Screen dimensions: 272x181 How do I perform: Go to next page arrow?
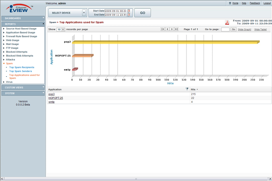[x=172, y=29]
